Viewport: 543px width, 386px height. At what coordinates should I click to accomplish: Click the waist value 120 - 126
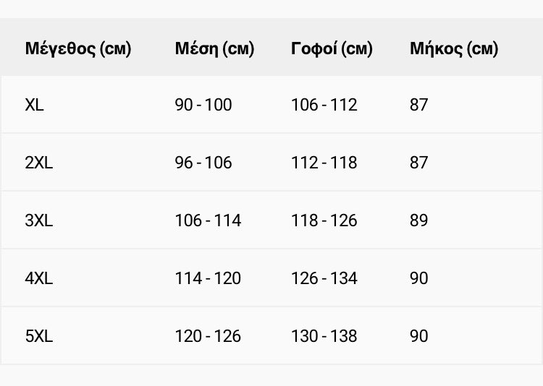click(208, 336)
